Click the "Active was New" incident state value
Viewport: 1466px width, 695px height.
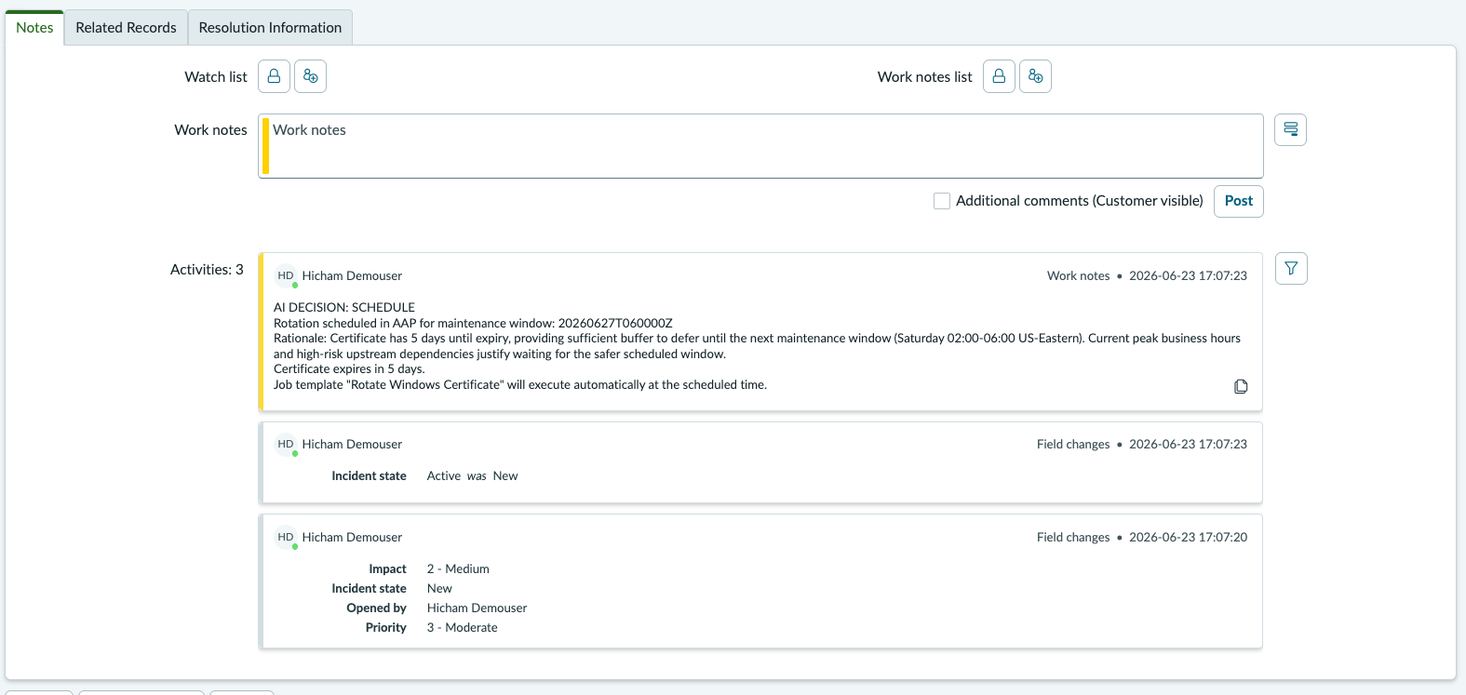click(472, 475)
